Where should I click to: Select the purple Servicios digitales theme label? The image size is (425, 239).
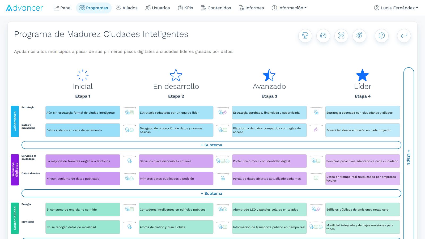coord(15,170)
